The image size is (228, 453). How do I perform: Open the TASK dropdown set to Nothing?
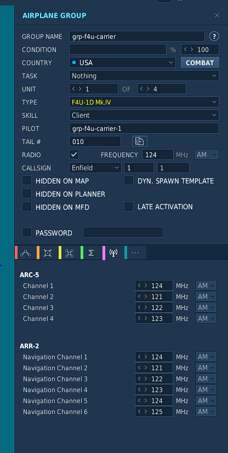pyautogui.click(x=144, y=76)
